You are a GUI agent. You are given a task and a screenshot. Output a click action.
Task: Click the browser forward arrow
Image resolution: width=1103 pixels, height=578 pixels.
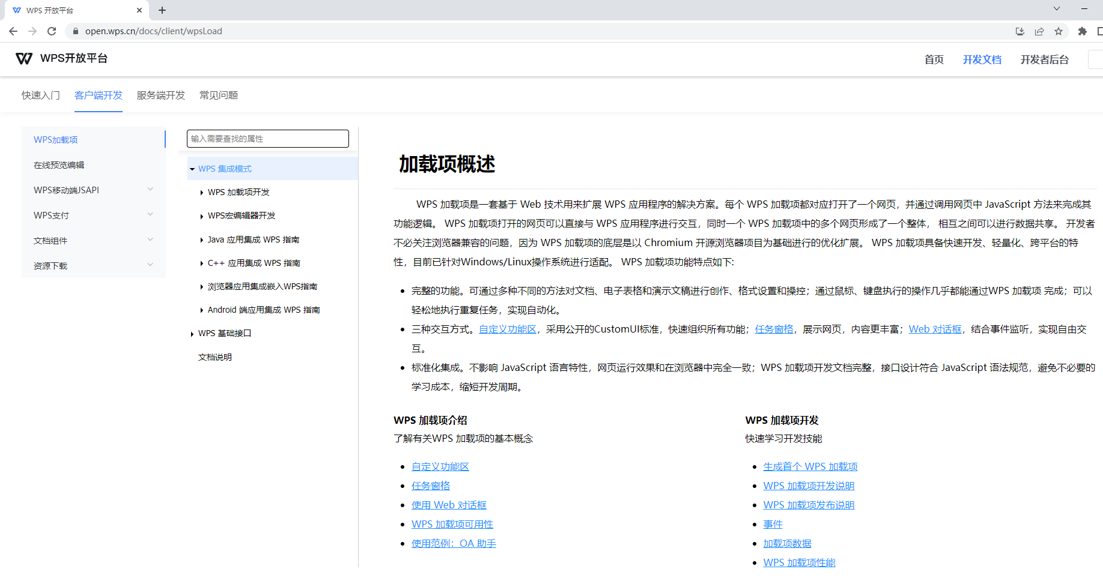[x=32, y=31]
